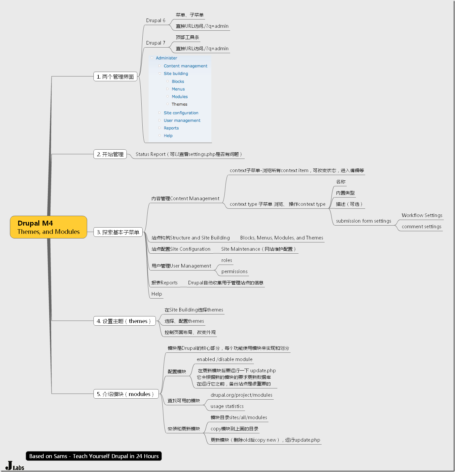455x472 pixels.
Task: Click the Themes tree entry
Action: (180, 104)
